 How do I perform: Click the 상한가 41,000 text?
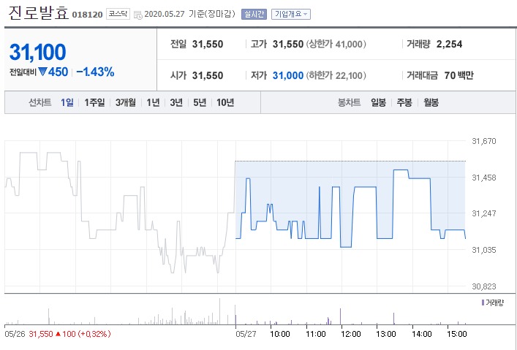point(336,44)
